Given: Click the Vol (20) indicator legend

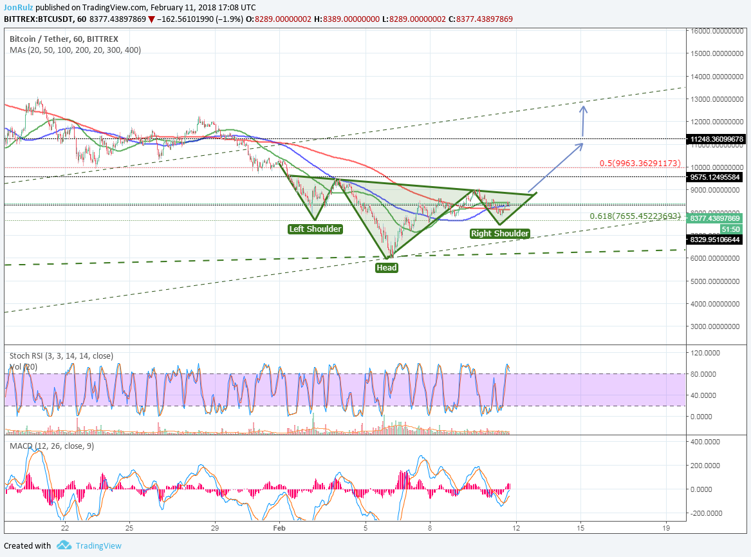Looking at the screenshot, I should (x=23, y=366).
